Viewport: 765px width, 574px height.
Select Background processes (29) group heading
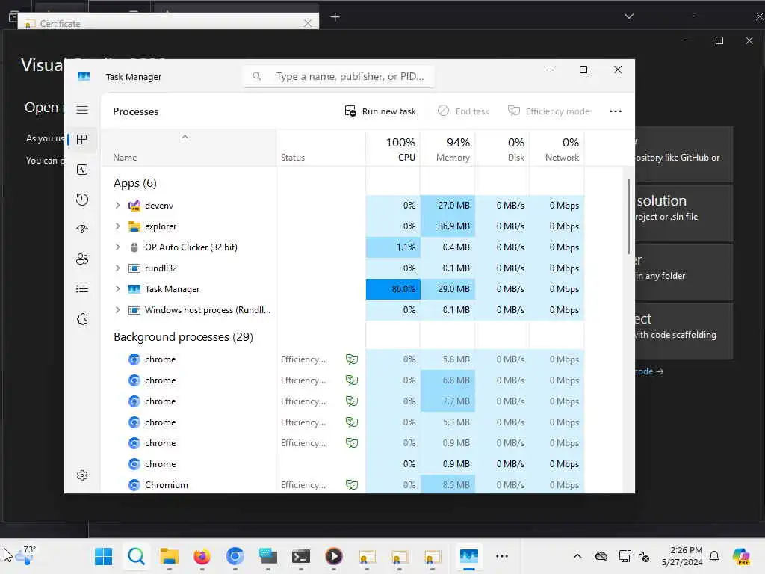pos(184,337)
